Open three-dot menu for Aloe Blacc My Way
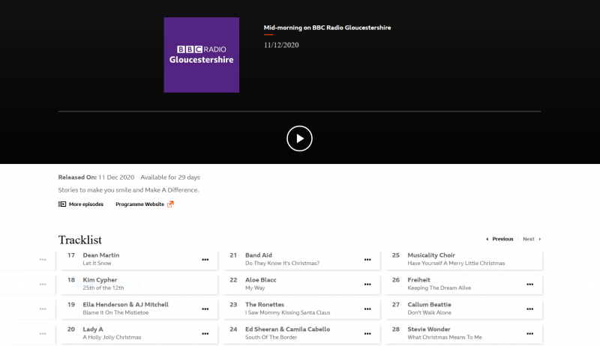The width and height of the screenshot is (600, 346). point(367,285)
